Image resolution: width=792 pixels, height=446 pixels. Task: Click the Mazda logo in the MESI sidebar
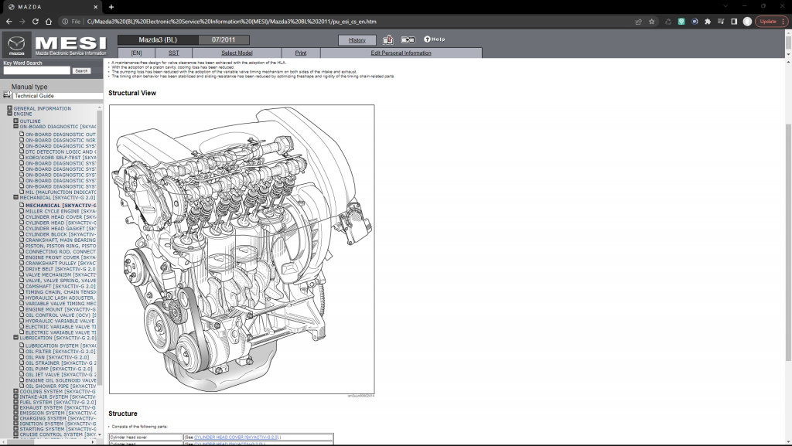pos(17,45)
